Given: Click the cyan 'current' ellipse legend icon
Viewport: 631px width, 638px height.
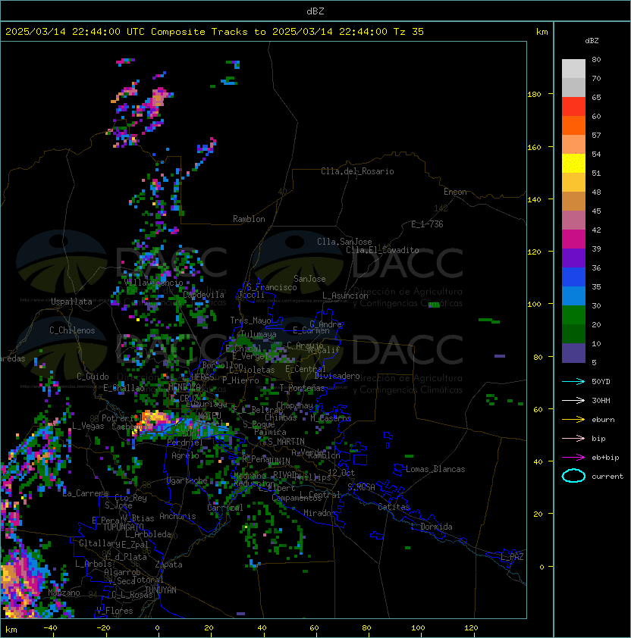Looking at the screenshot, I should (573, 476).
